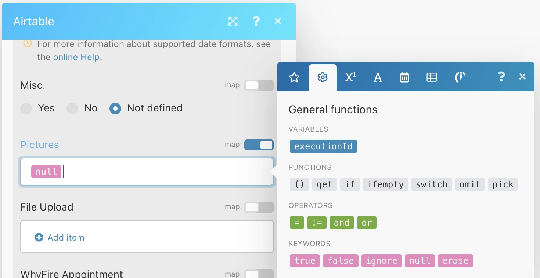Insert the null keyword from Keywords

click(420, 261)
